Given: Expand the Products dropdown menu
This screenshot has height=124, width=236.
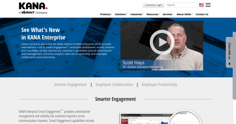Looking at the screenshot, I should point(106,14).
